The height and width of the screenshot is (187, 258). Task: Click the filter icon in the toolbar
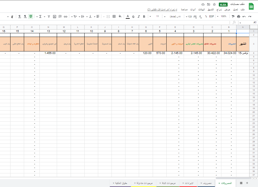point(49,16)
